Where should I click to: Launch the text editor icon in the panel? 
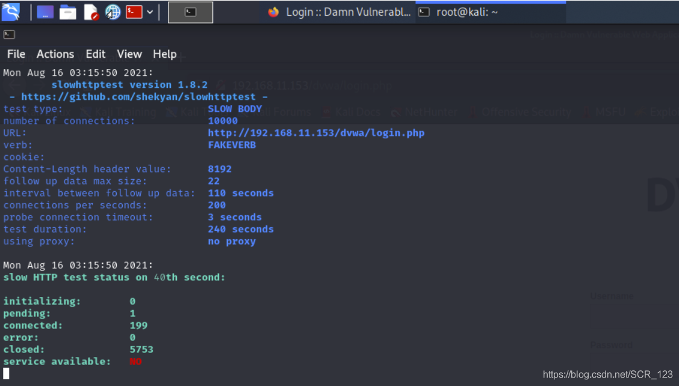tap(90, 12)
